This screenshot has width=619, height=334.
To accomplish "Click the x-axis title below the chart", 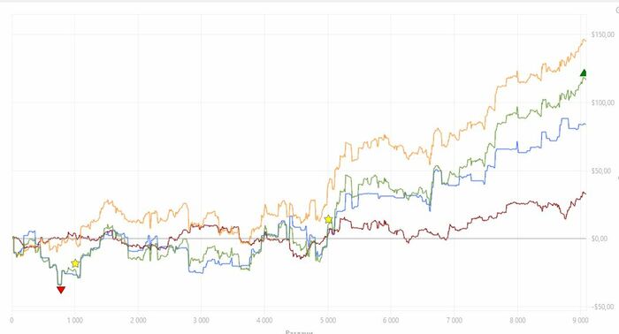I will click(299, 332).
